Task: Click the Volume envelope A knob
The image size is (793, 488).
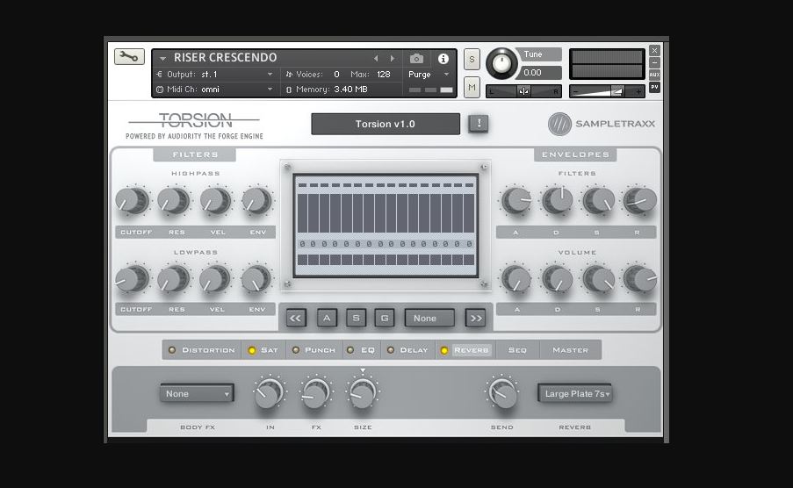Action: pyautogui.click(x=516, y=278)
